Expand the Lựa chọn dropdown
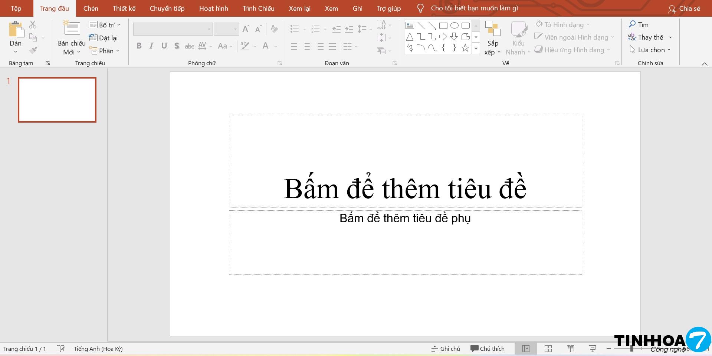 [651, 50]
